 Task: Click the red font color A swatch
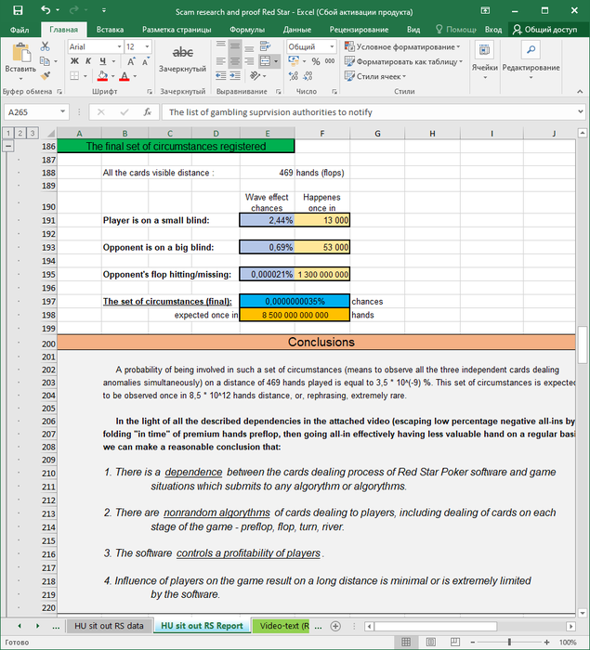[125, 76]
